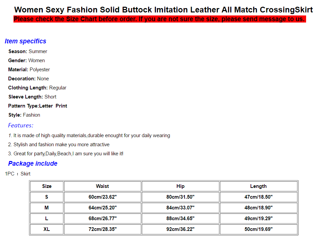Screen dimensions: 329x239
Task: Click the red Size Chart warning banner
Action: tap(159, 19)
